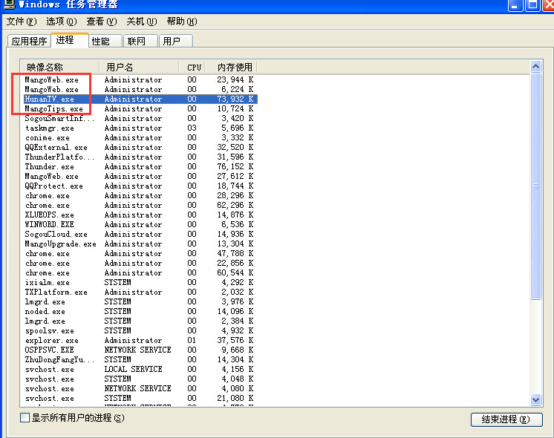Image resolution: width=554 pixels, height=438 pixels.
Task: Click the scrollbar up arrow
Action: point(536,67)
